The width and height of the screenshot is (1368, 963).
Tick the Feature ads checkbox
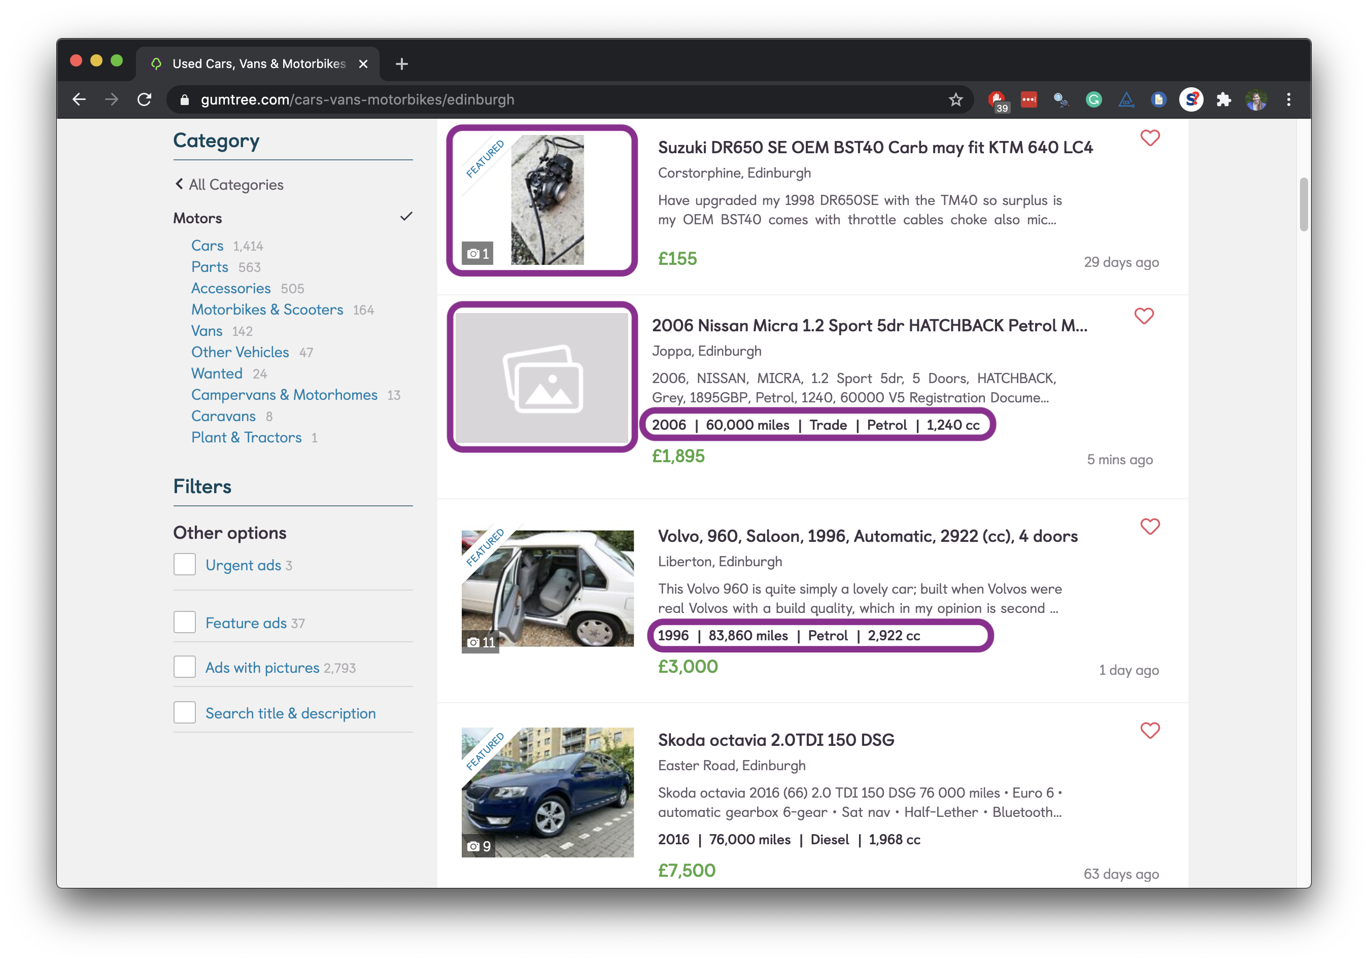click(185, 622)
